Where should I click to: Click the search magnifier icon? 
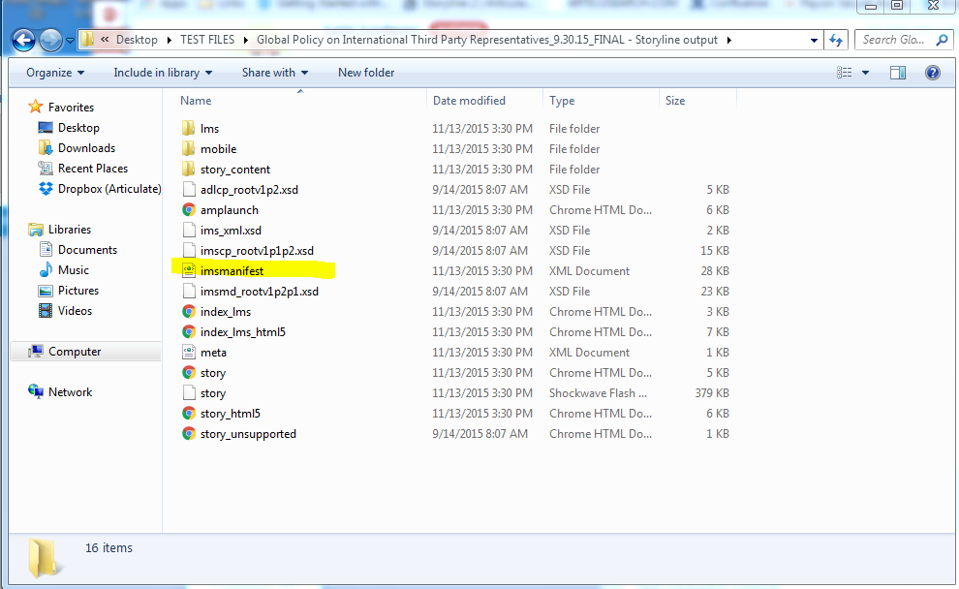pyautogui.click(x=943, y=40)
